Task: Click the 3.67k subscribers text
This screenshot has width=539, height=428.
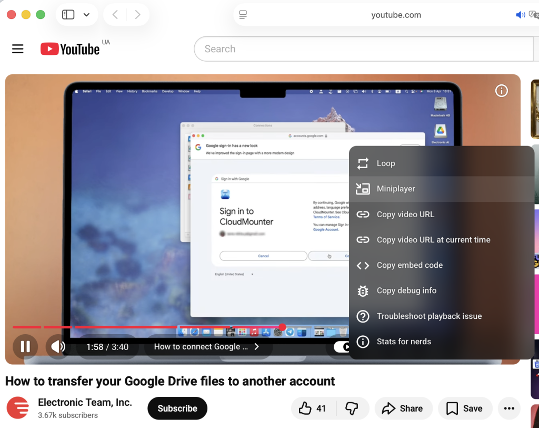Action: [68, 415]
